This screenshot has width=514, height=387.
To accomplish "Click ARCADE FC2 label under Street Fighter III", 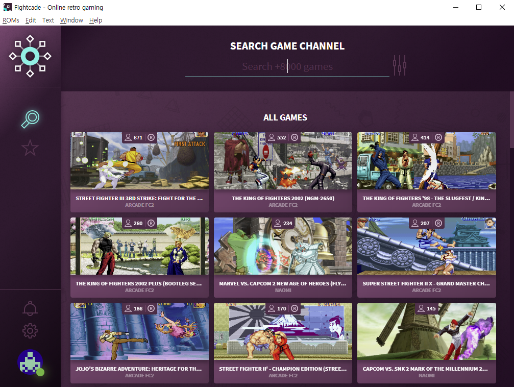I will point(139,205).
